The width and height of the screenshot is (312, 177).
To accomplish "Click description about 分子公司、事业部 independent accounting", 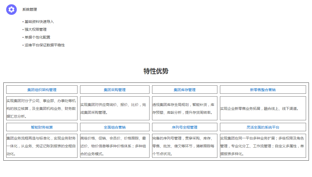I will [42, 108].
